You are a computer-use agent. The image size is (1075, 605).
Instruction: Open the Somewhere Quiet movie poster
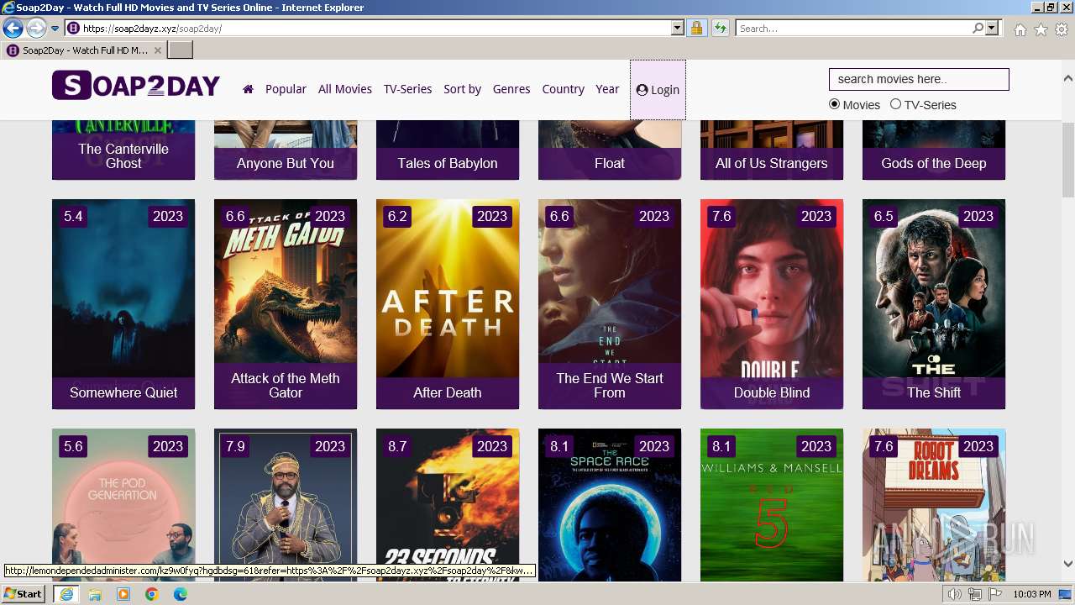[x=123, y=304]
